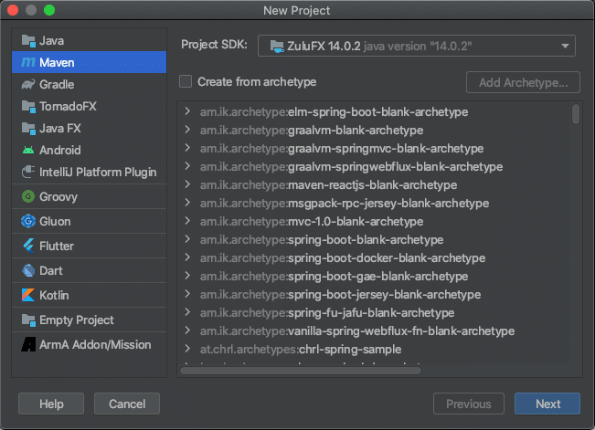Click the Maven 'm' icon
Image resolution: width=595 pixels, height=430 pixels.
28,63
